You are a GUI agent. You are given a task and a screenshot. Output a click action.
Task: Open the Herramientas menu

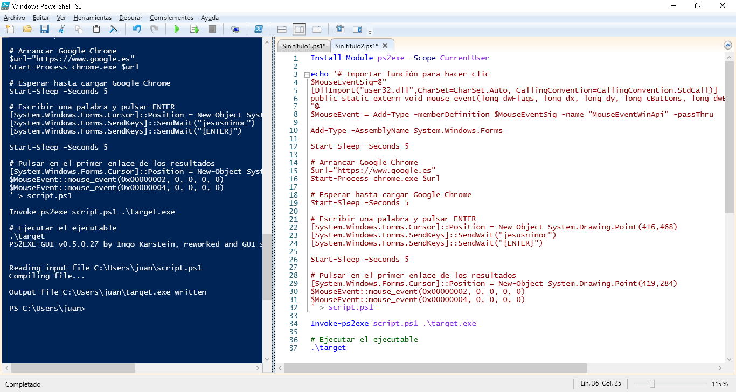tap(92, 18)
